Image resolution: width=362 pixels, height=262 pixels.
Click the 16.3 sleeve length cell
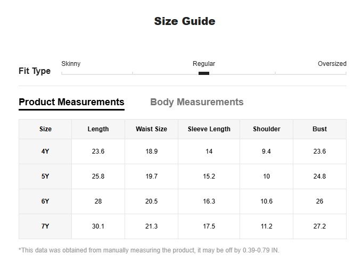tap(209, 201)
